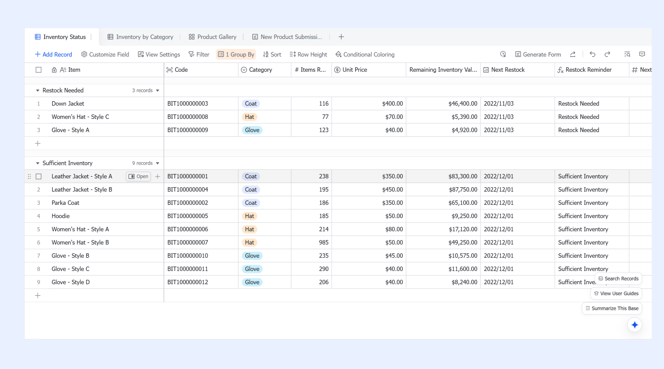The width and height of the screenshot is (664, 369).
Task: Switch to Inventory by Category tab
Action: pyautogui.click(x=140, y=37)
